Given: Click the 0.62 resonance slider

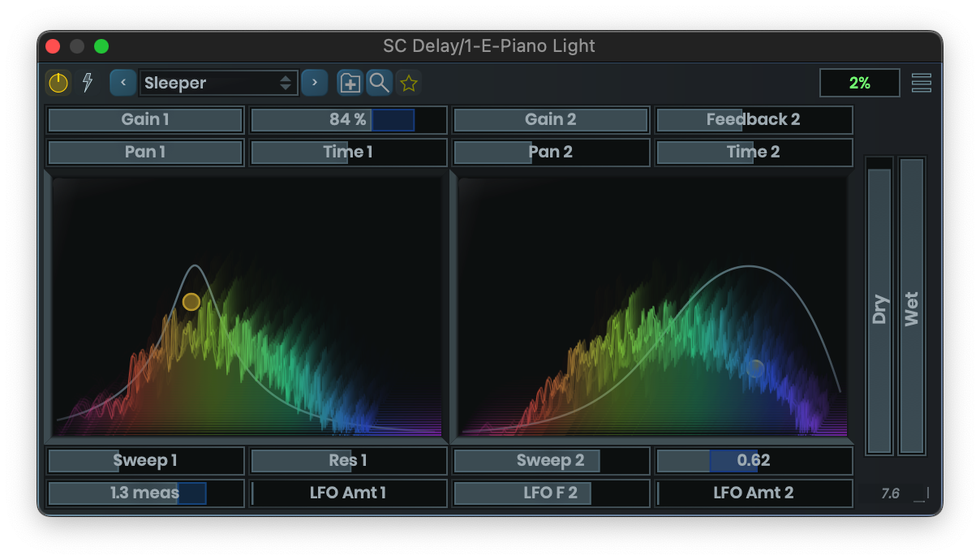Looking at the screenshot, I should pyautogui.click(x=754, y=461).
